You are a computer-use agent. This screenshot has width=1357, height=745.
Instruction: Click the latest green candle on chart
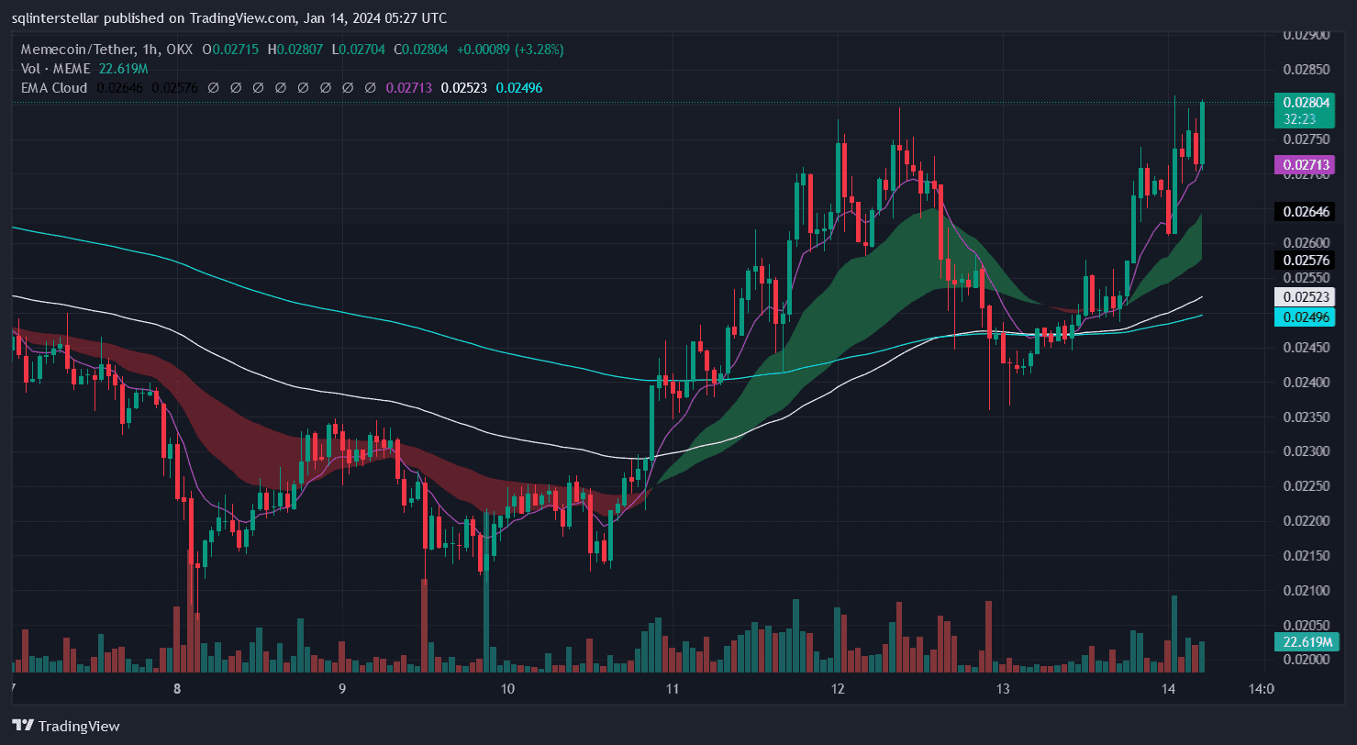[1202, 133]
